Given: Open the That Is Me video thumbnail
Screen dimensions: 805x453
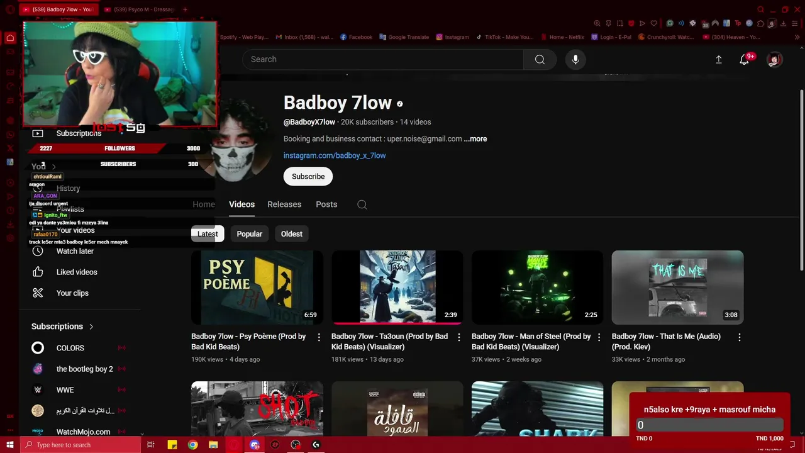Looking at the screenshot, I should pos(678,288).
